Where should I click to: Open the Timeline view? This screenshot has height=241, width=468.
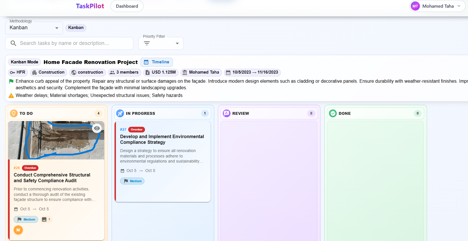click(x=157, y=62)
